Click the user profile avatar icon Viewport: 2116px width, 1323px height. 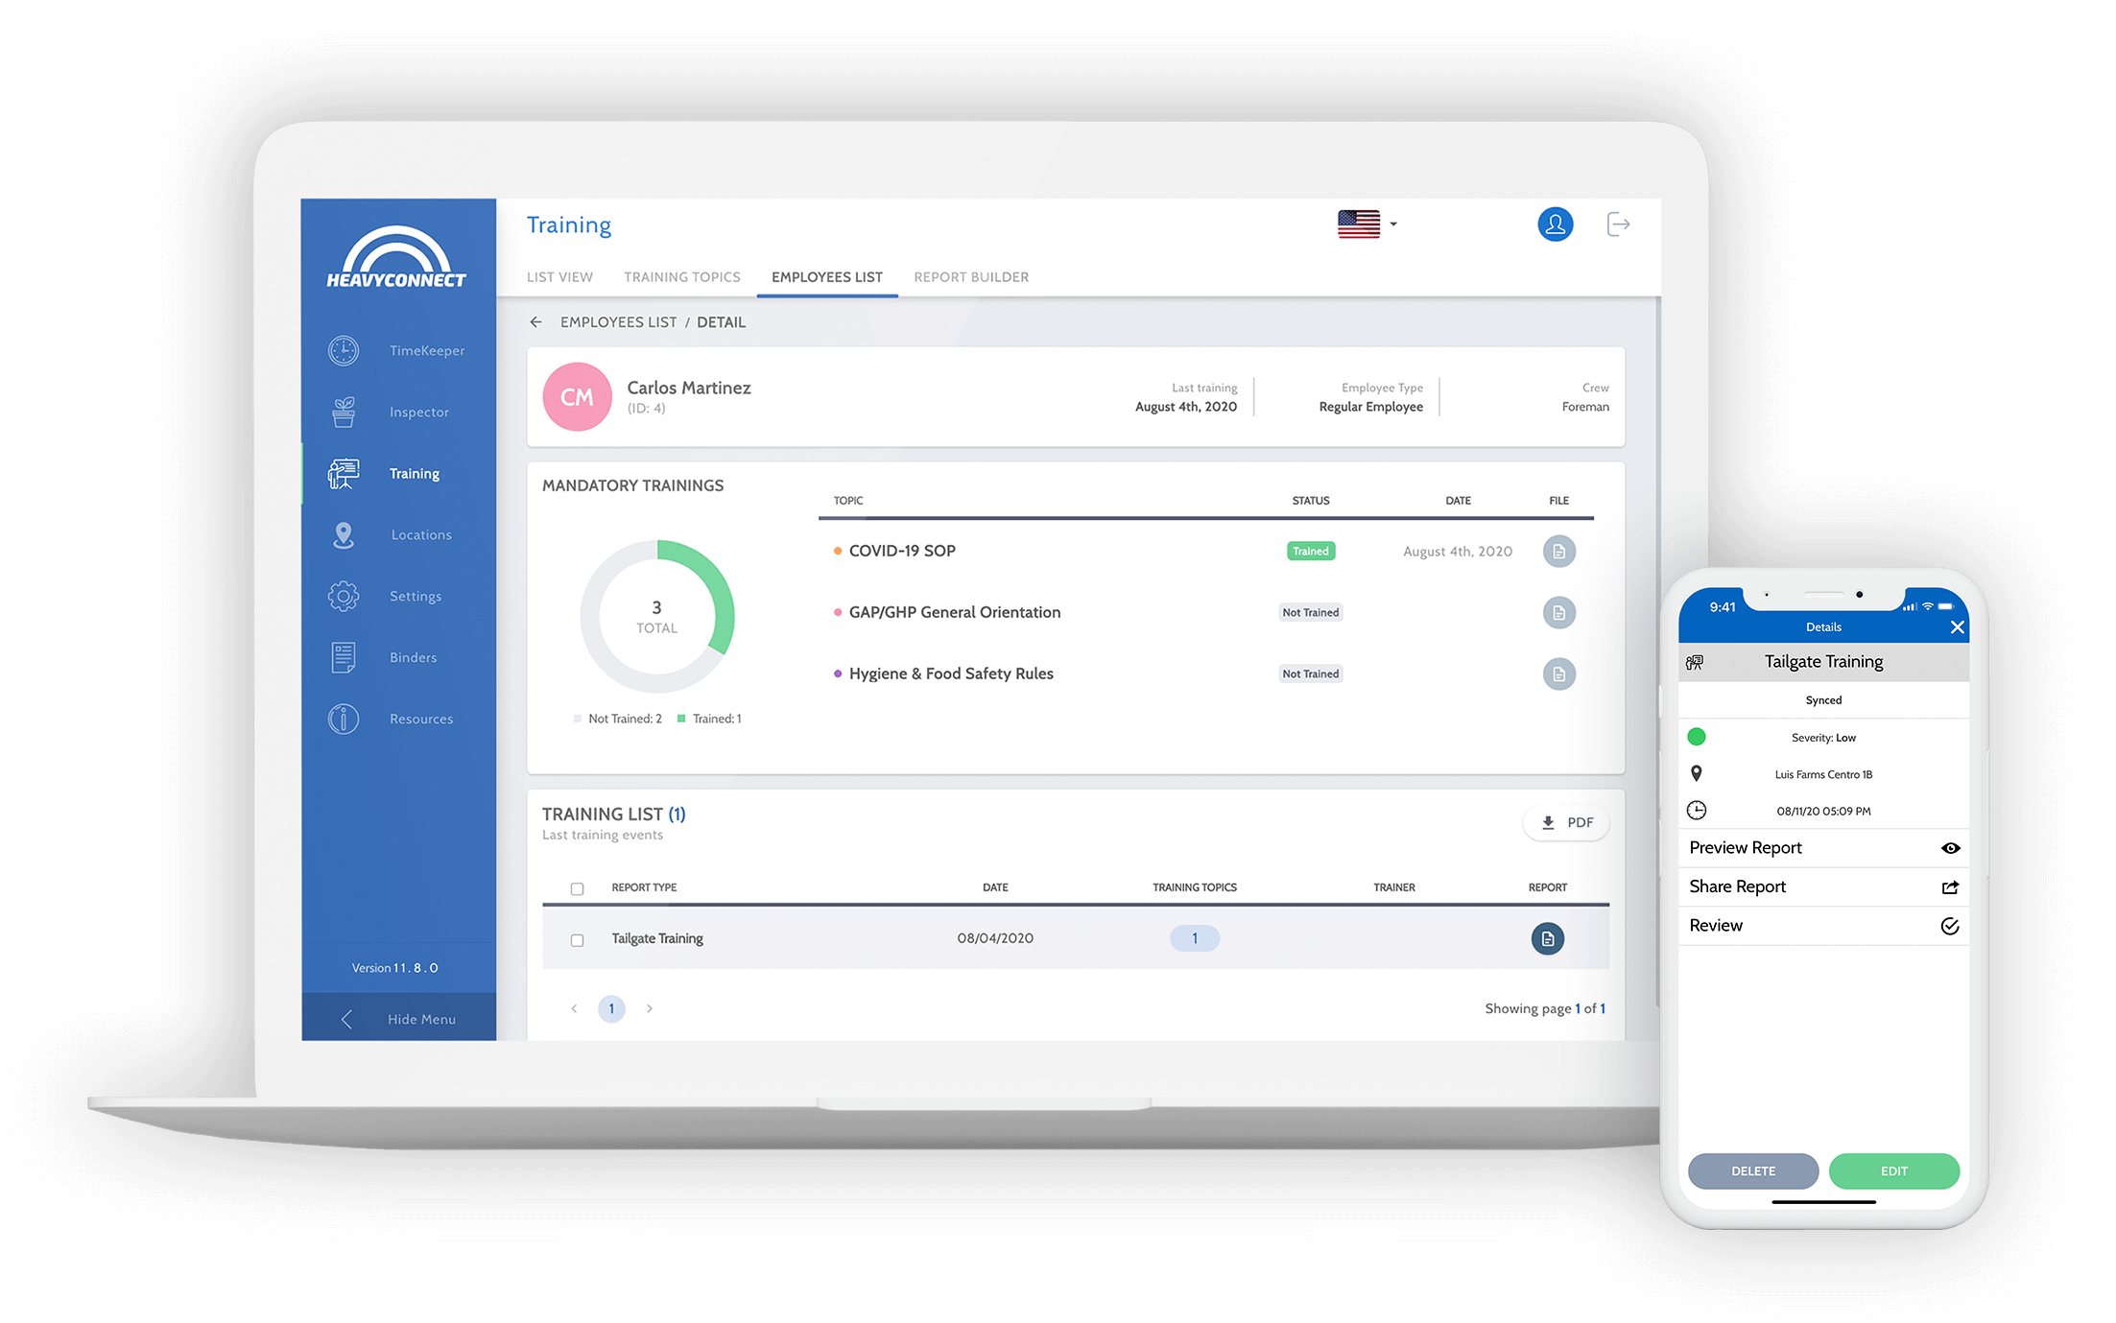coord(1555,224)
